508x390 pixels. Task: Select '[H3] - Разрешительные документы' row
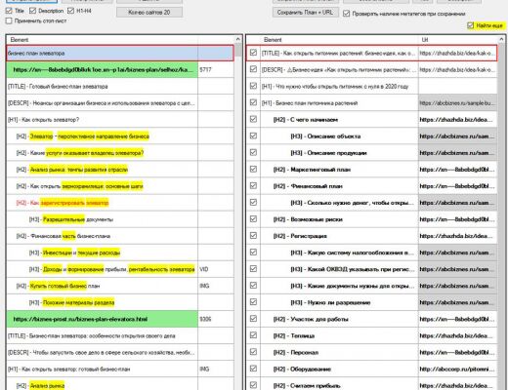tap(120, 219)
